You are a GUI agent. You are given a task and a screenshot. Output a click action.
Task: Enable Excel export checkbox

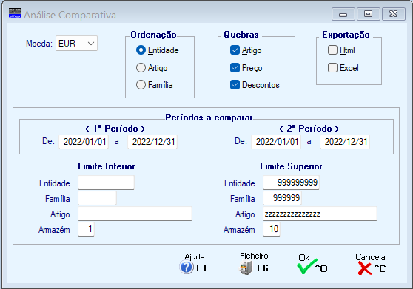[x=332, y=67]
